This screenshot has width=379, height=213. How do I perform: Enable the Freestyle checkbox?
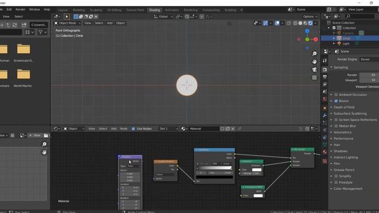pyautogui.click(x=336, y=182)
